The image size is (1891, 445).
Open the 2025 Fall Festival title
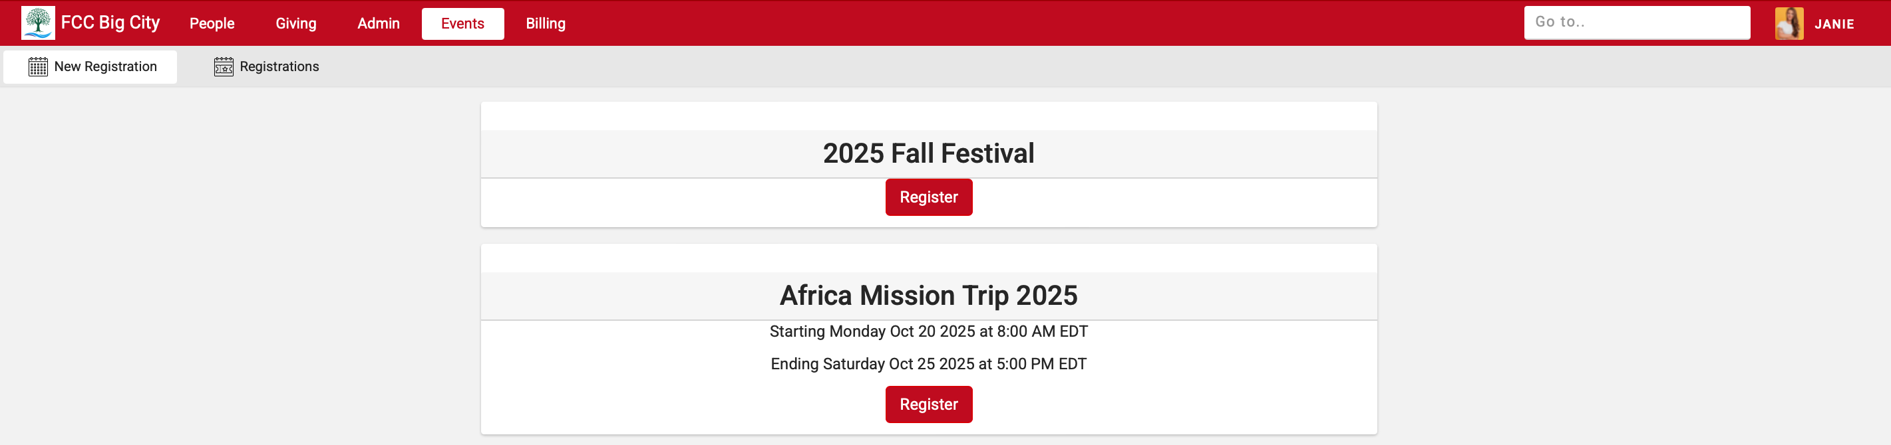click(929, 153)
